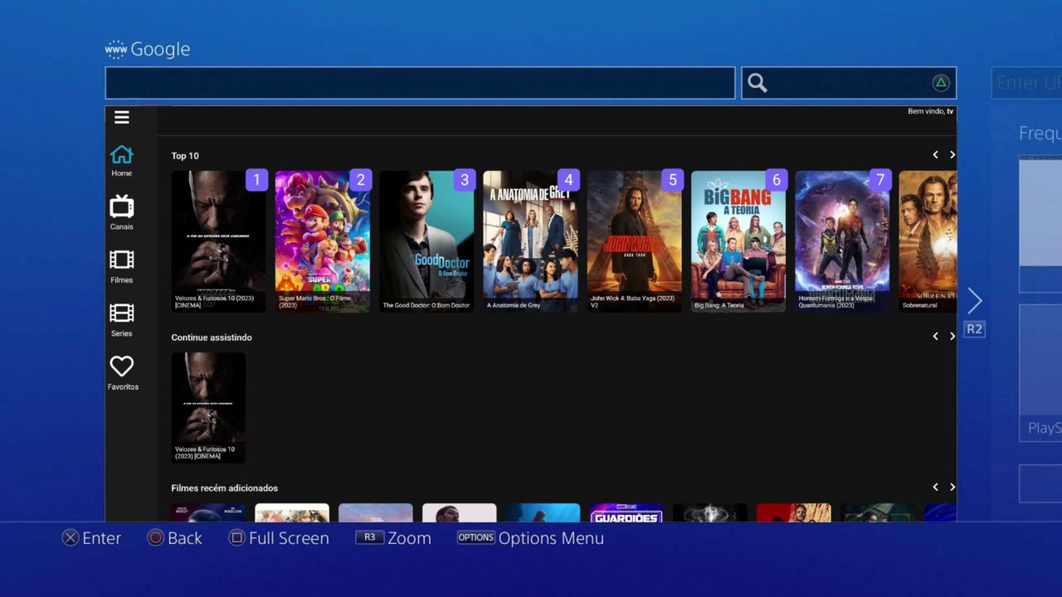Open Homem-Formiga e a Vespa Quantumania poster
Screen dimensions: 1062x597
pos(843,241)
